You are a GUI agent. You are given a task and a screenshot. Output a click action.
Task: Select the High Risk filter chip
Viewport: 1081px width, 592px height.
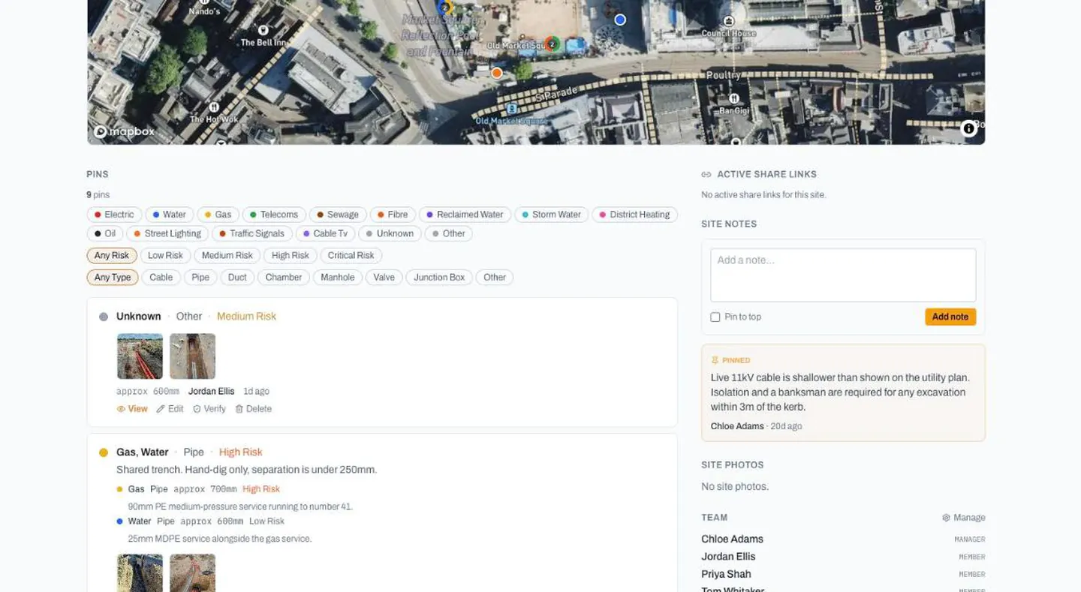tap(291, 255)
